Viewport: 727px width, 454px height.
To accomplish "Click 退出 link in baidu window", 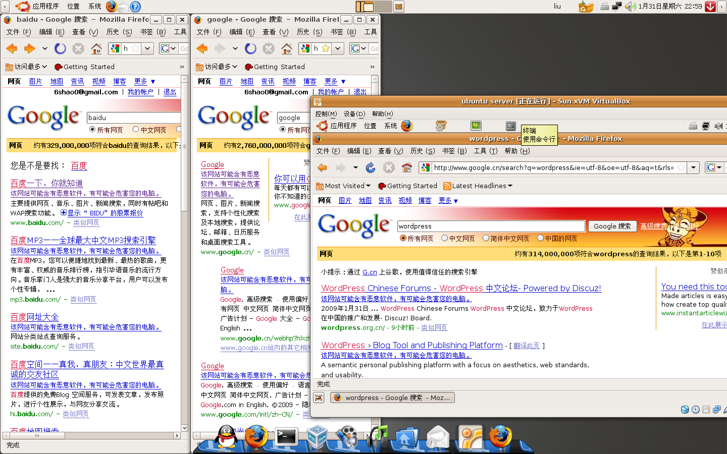I will [170, 92].
